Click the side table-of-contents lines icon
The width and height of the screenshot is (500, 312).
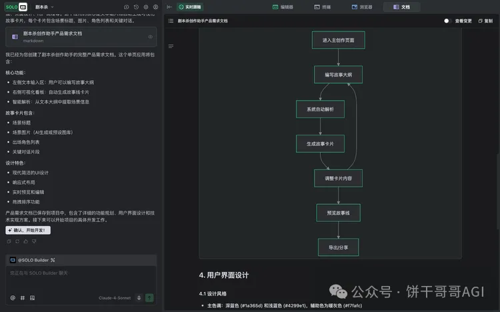171,46
